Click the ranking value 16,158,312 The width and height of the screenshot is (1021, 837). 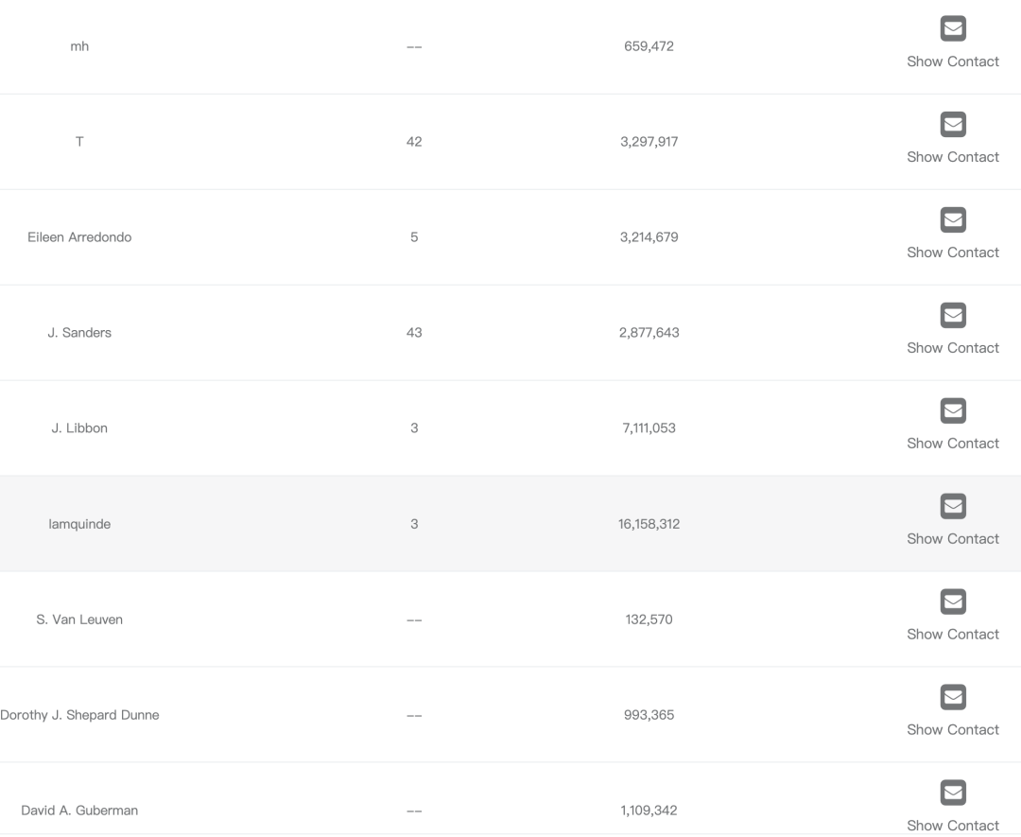649,524
